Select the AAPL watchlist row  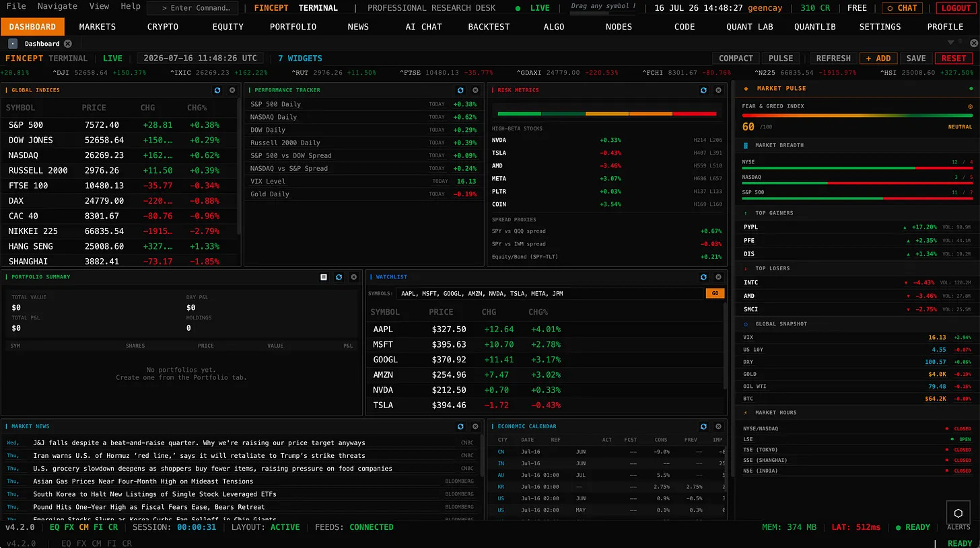[545, 329]
